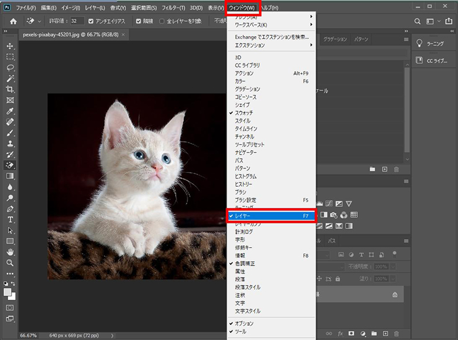Click the Create new layer icon
Screen dimensions: 458x340
[385, 333]
